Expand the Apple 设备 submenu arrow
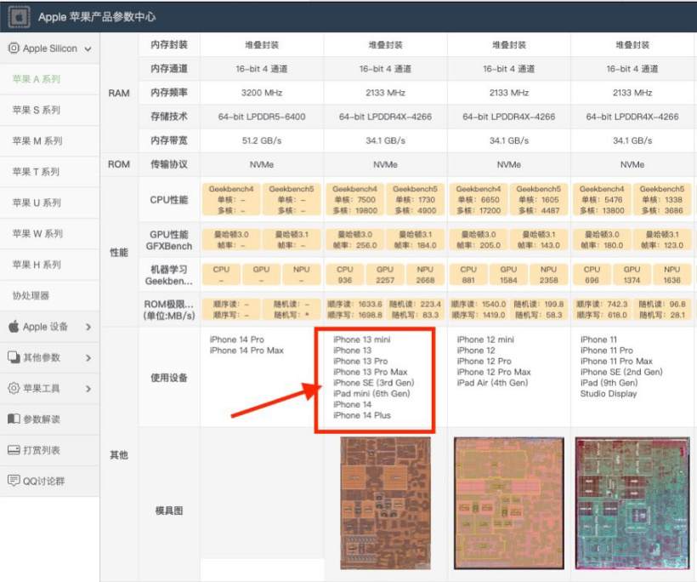The width and height of the screenshot is (697, 582). tap(88, 327)
